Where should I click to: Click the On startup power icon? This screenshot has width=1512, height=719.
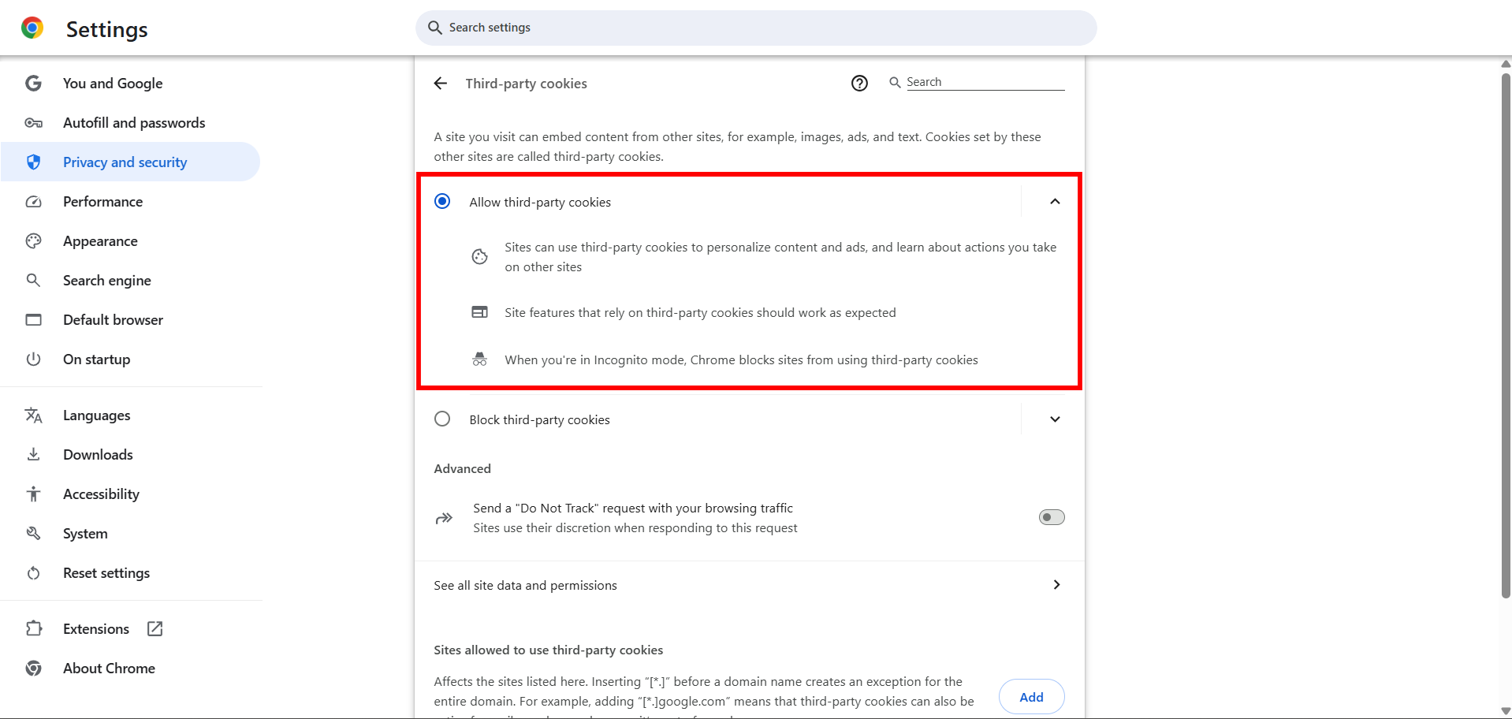click(x=33, y=359)
